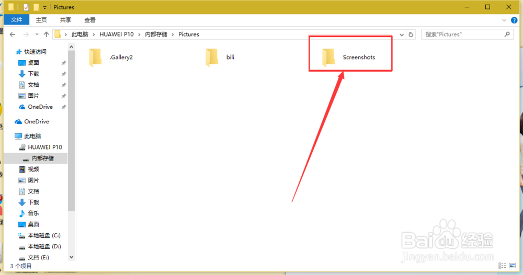Refresh the current folder view
This screenshot has width=523, height=275.
[411, 35]
